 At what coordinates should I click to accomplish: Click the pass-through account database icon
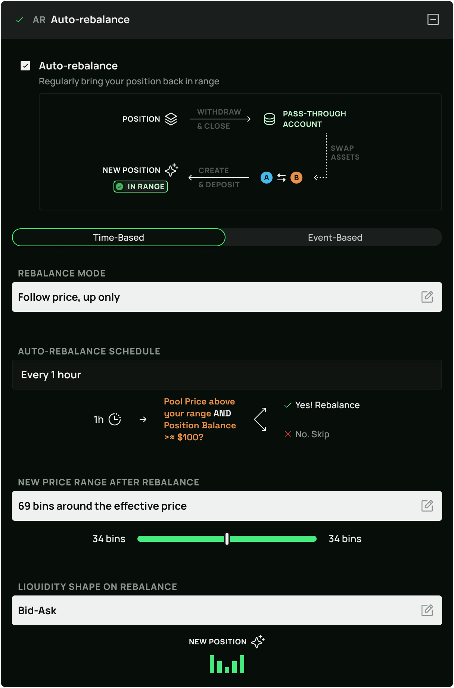point(269,119)
